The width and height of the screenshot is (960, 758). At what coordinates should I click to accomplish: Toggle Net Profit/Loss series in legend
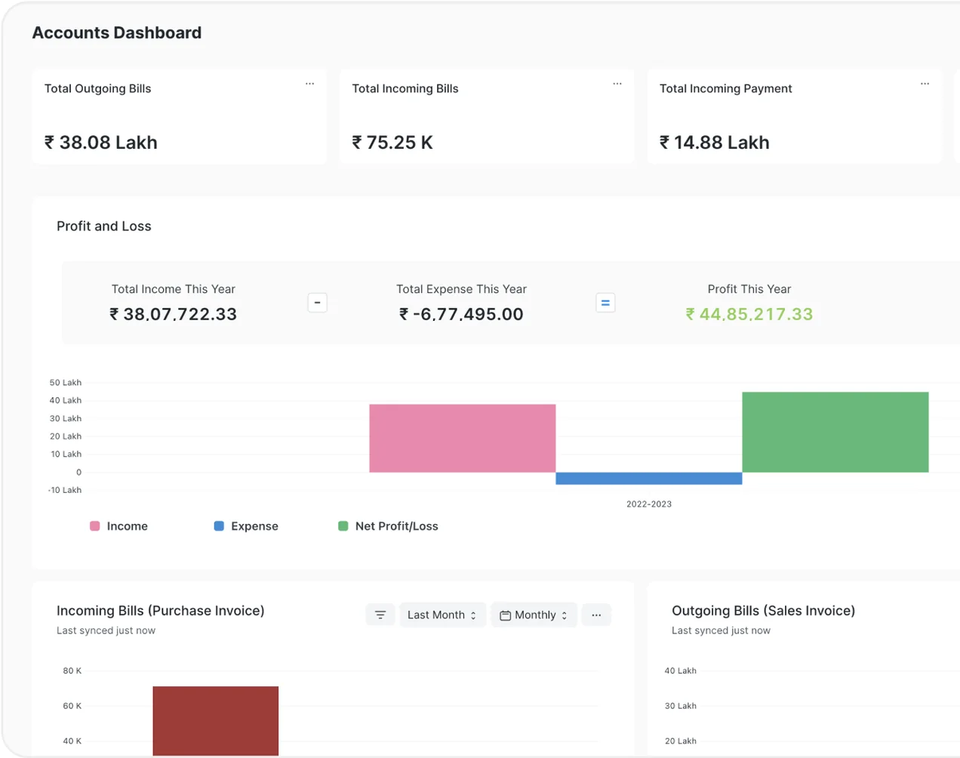pos(388,526)
